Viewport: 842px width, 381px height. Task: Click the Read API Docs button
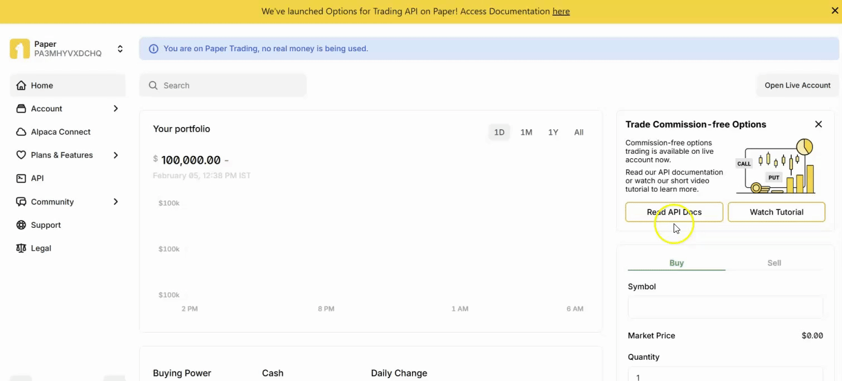[x=674, y=212]
